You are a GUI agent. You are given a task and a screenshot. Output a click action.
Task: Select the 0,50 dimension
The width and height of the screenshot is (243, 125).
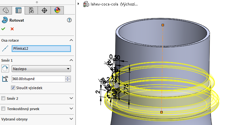115,57
